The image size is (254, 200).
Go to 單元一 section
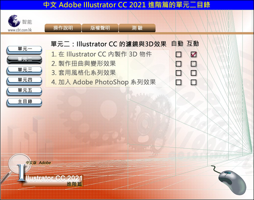click(25, 50)
